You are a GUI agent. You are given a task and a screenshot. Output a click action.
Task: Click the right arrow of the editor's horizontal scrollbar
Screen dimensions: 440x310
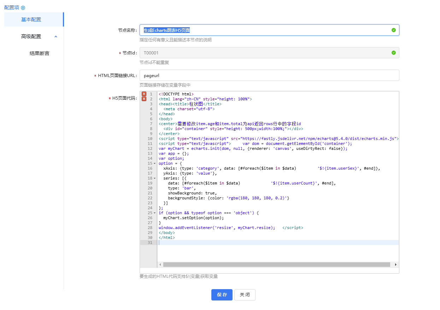click(395, 264)
